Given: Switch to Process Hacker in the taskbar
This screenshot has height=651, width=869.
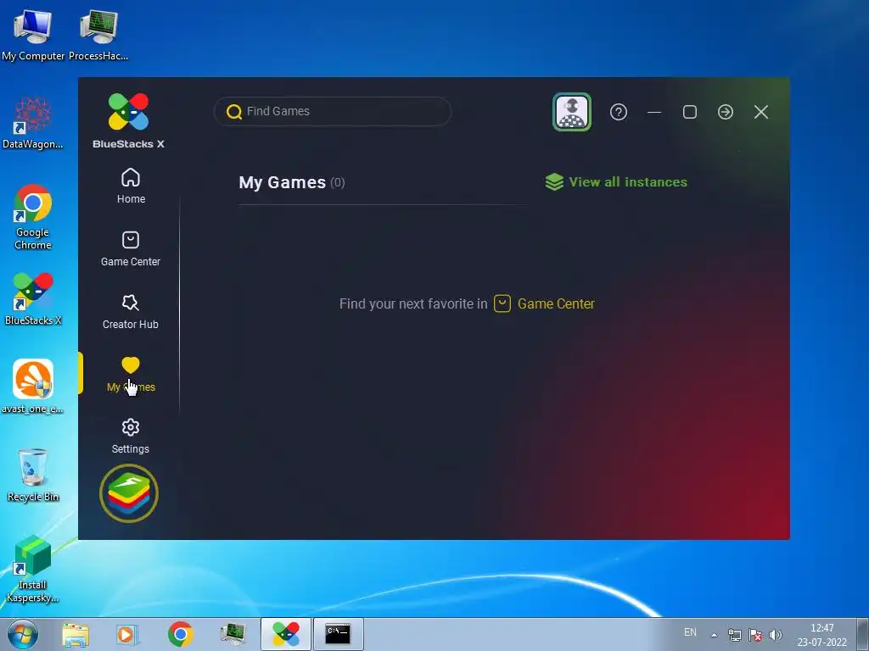Looking at the screenshot, I should click(233, 634).
